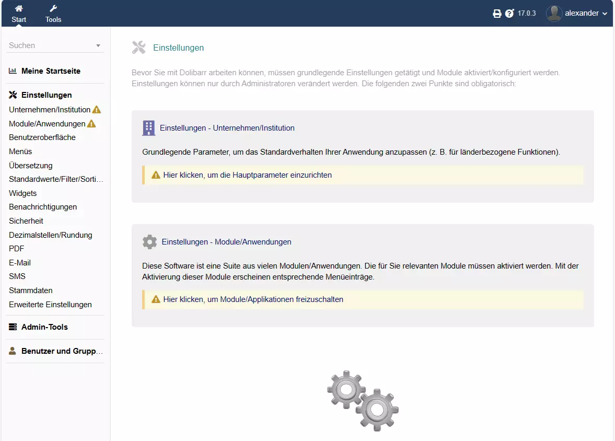Click warning icon next to Module/Anwendungen sidebar
The image size is (615, 441).
[91, 124]
